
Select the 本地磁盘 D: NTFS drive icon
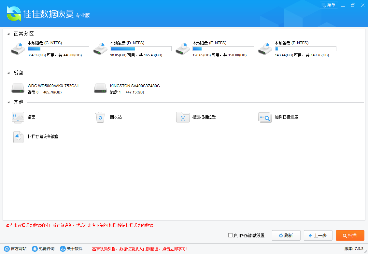point(100,48)
